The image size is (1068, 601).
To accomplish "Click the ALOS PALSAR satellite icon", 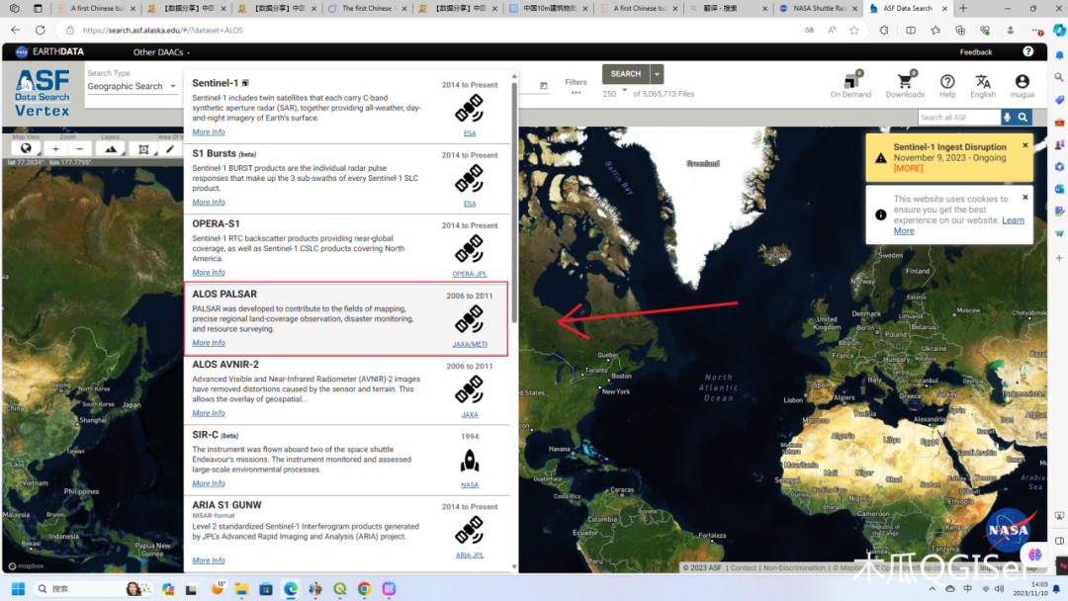I will (x=469, y=319).
